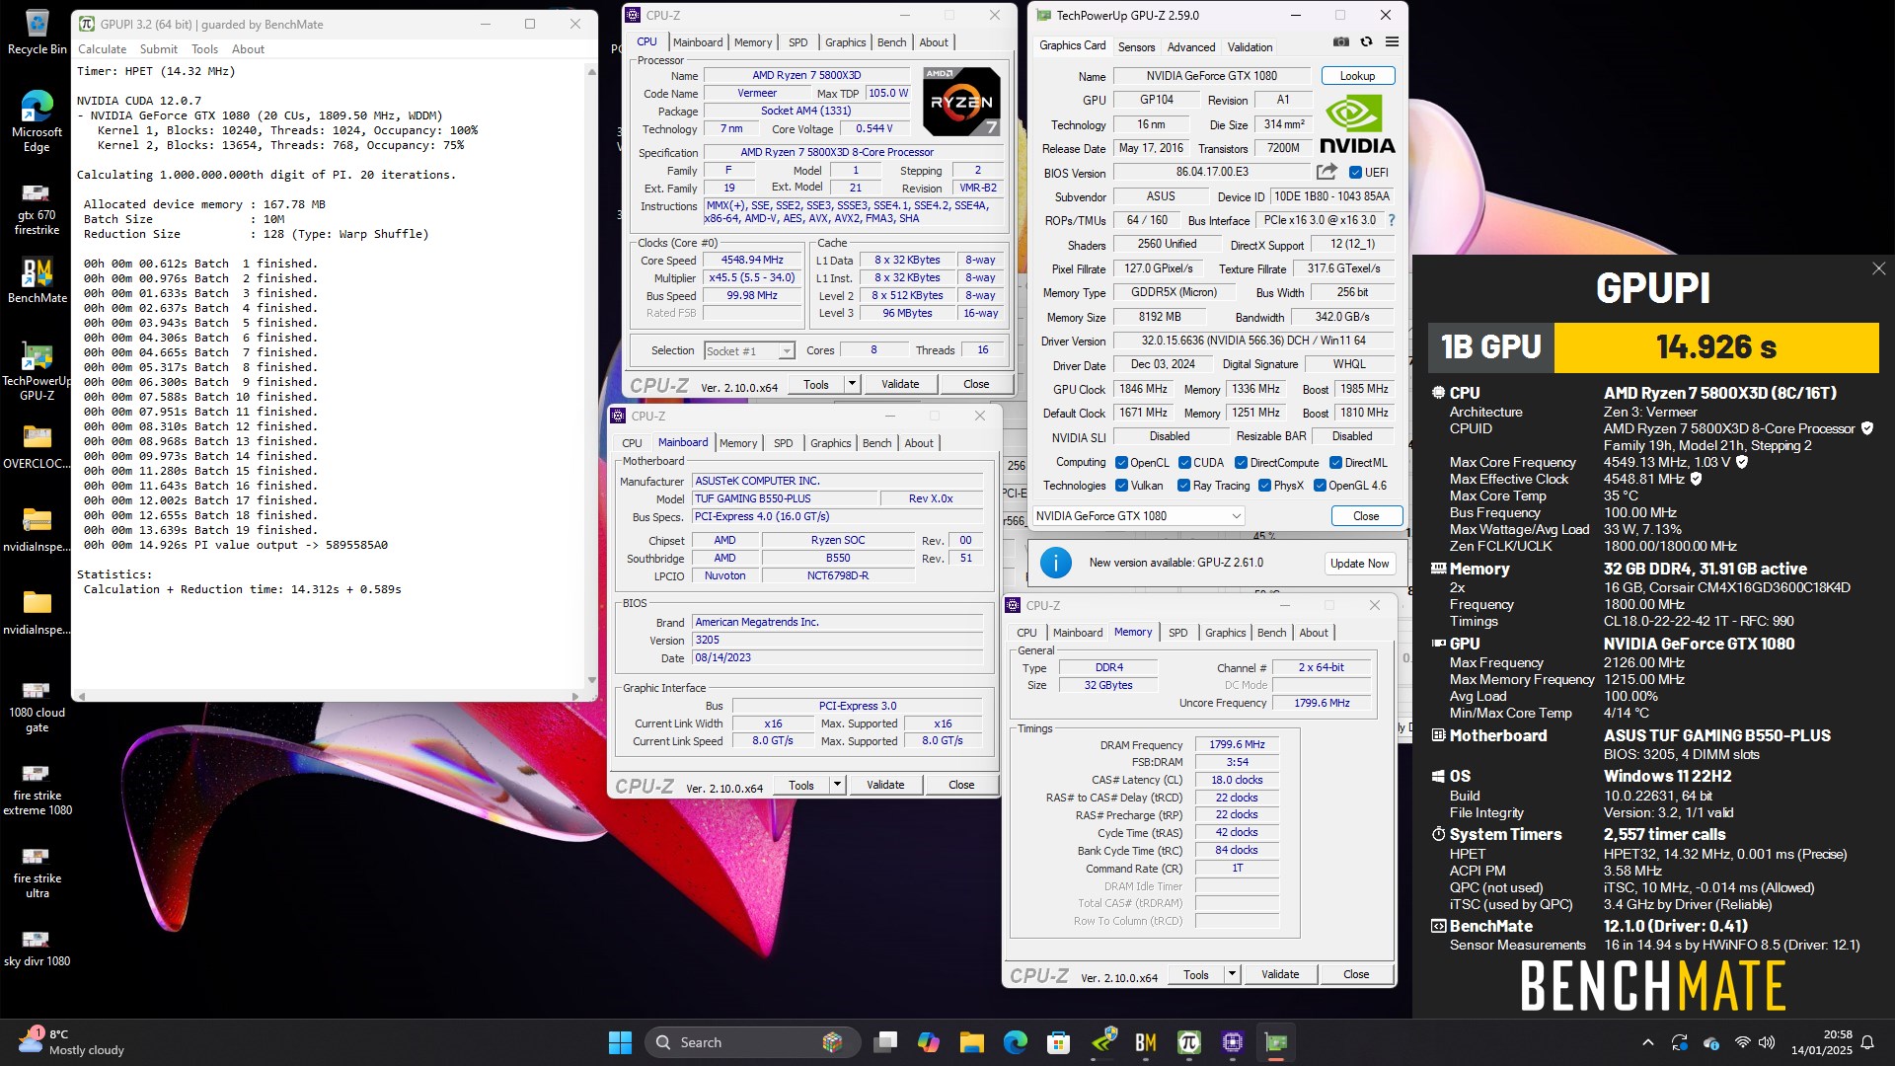The image size is (1895, 1066).
Task: Open Copilot from the taskbar
Action: pos(929,1042)
